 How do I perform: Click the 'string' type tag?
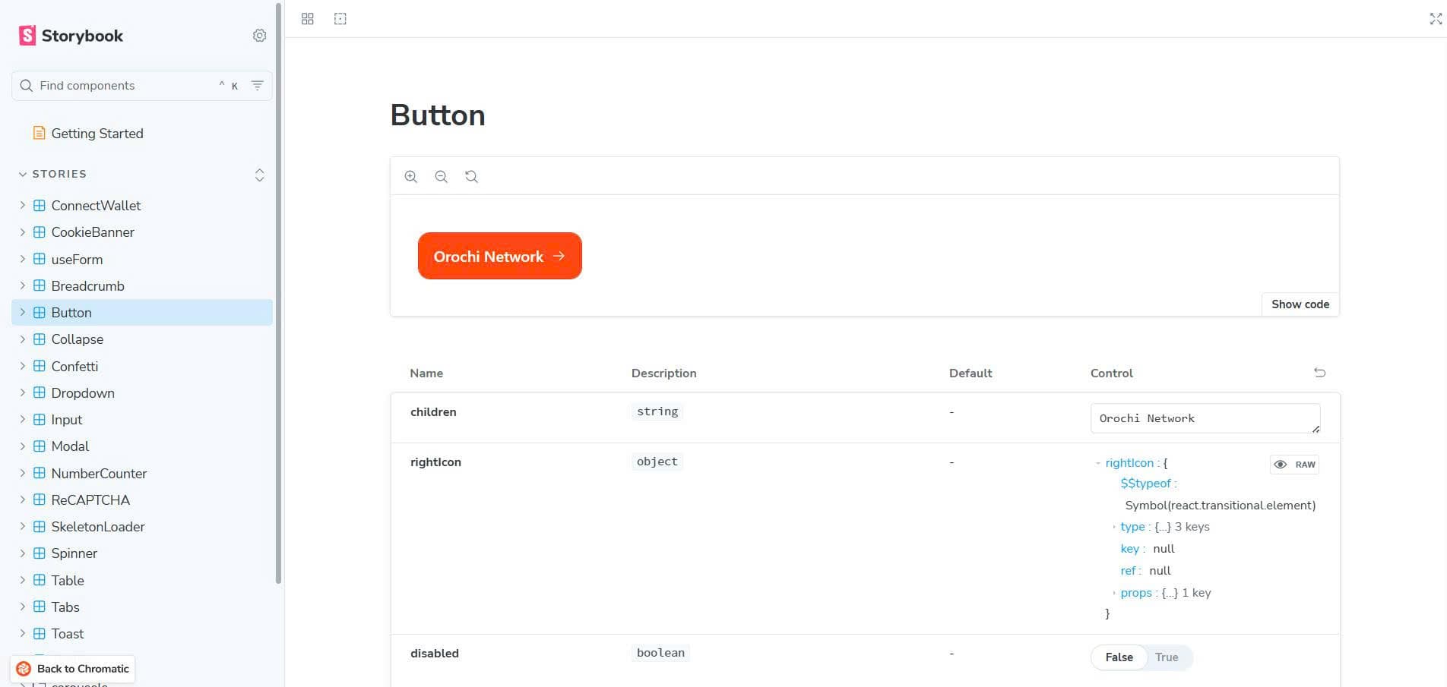tap(657, 411)
